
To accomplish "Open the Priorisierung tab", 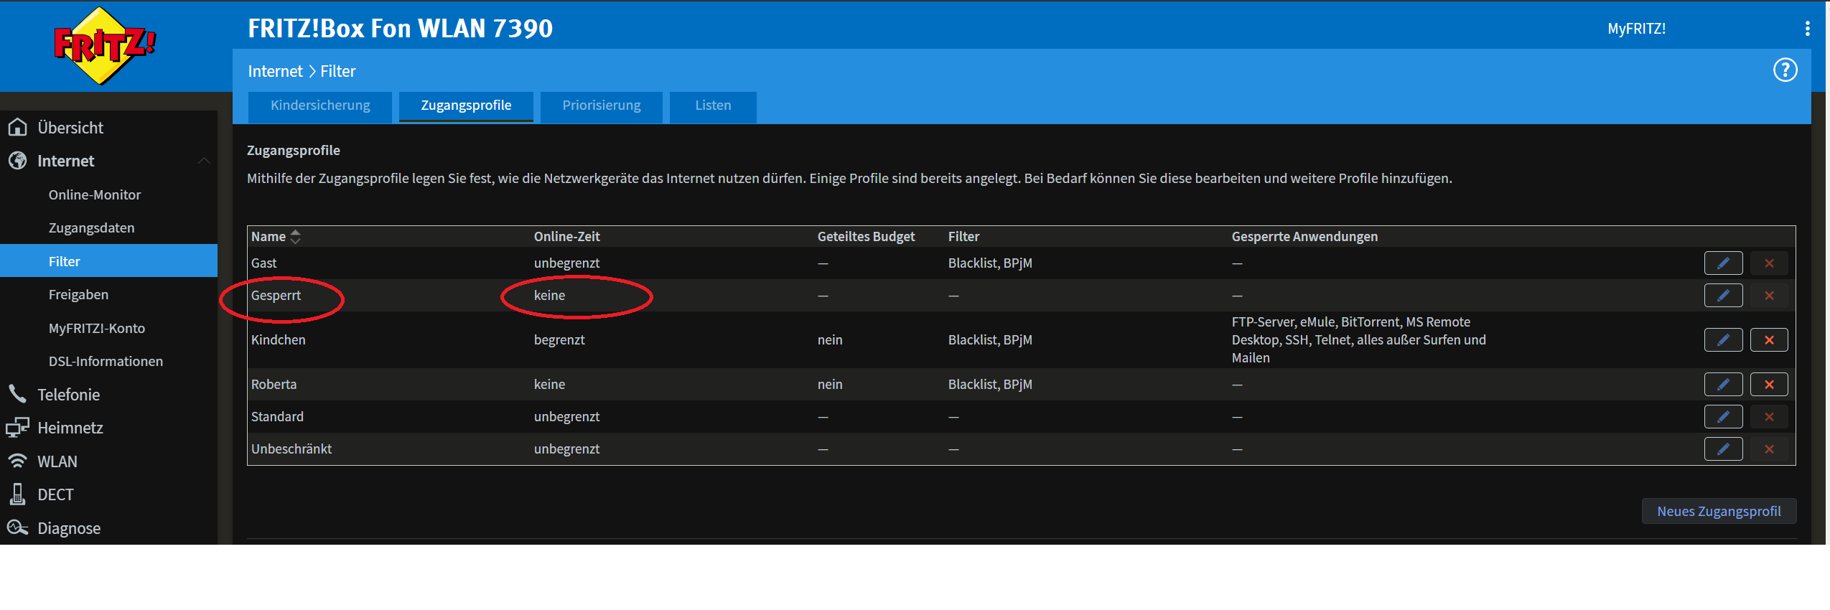I will click(x=602, y=106).
